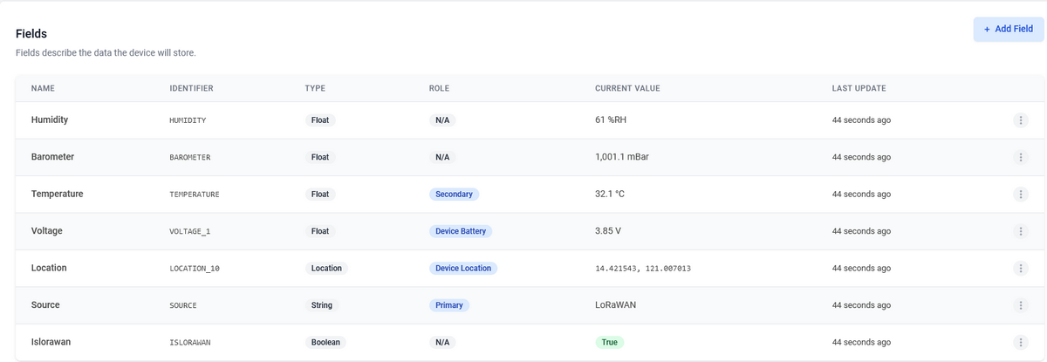This screenshot has height=362, width=1047.
Task: Select the Location field name
Action: (49, 268)
